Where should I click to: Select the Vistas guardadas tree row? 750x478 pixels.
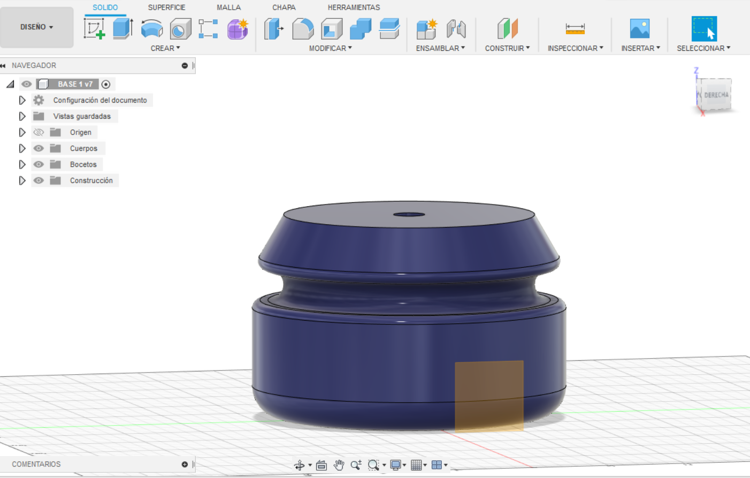74,116
